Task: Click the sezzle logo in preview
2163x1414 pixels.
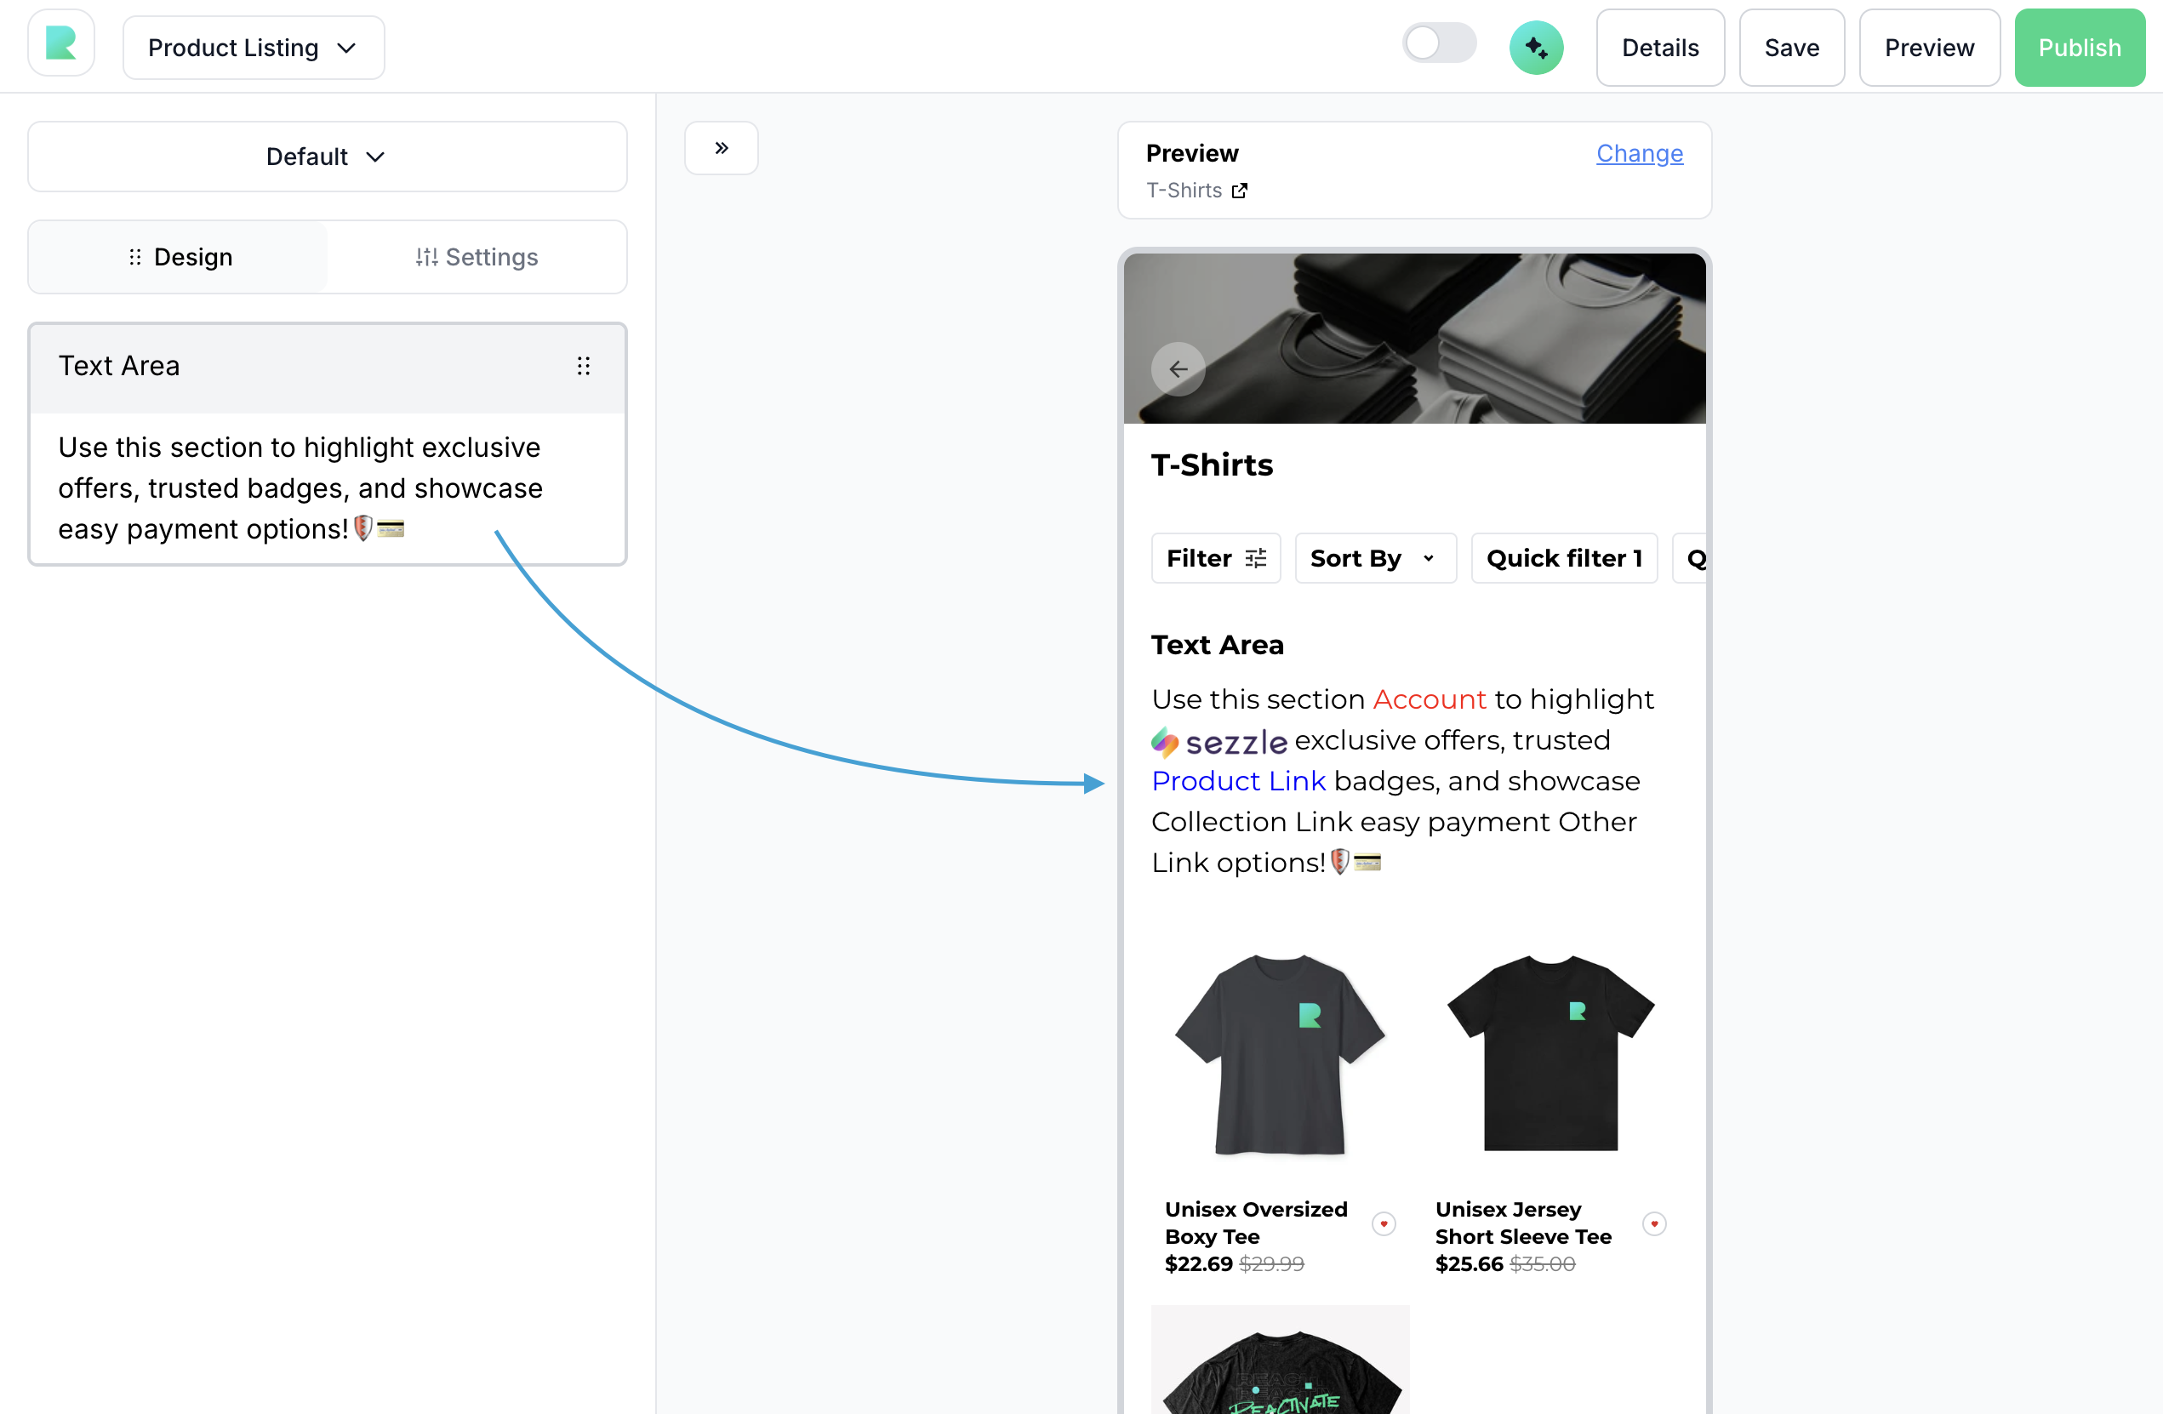Action: [x=1218, y=743]
